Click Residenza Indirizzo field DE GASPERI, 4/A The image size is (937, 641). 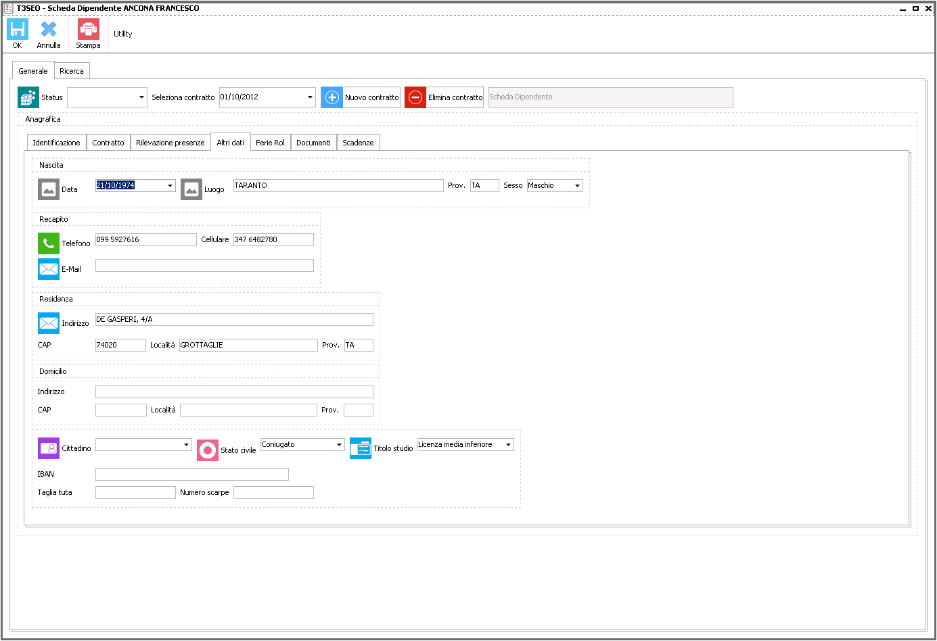tap(234, 319)
